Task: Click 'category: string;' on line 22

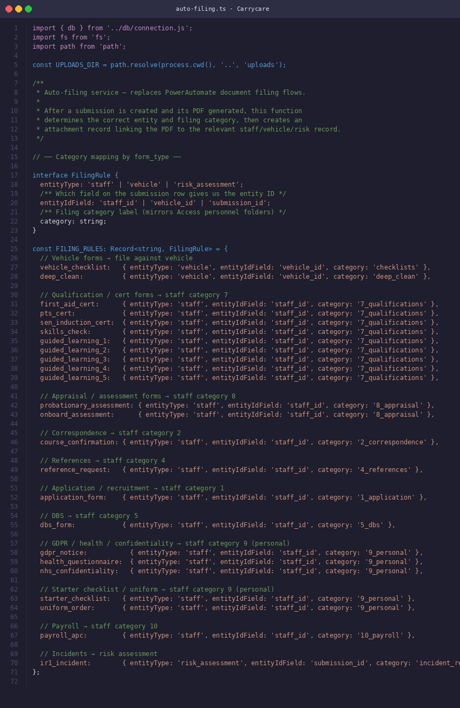Action: (x=74, y=221)
